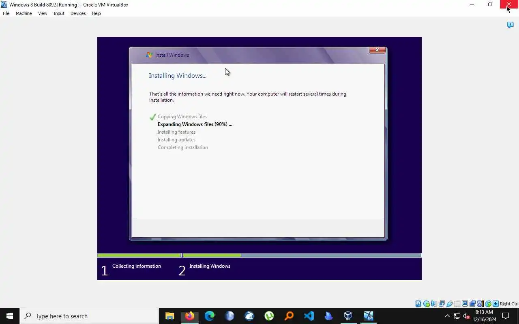
Task: Click the Installing Windows... heading
Action: click(x=178, y=75)
